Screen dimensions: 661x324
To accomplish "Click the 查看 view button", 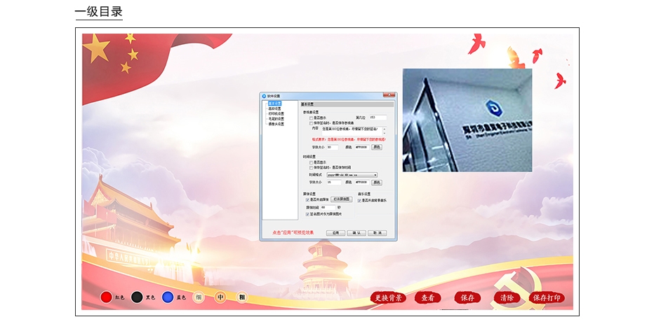I will point(427,298).
